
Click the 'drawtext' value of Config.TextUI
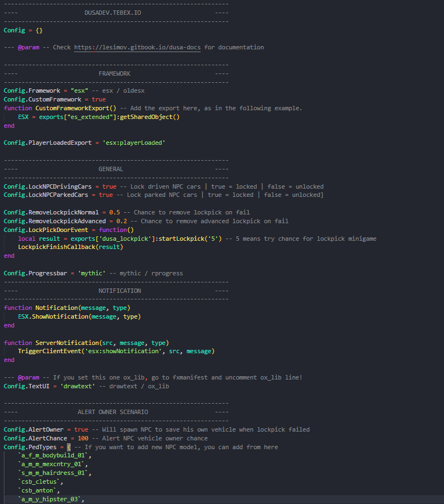[x=77, y=386]
